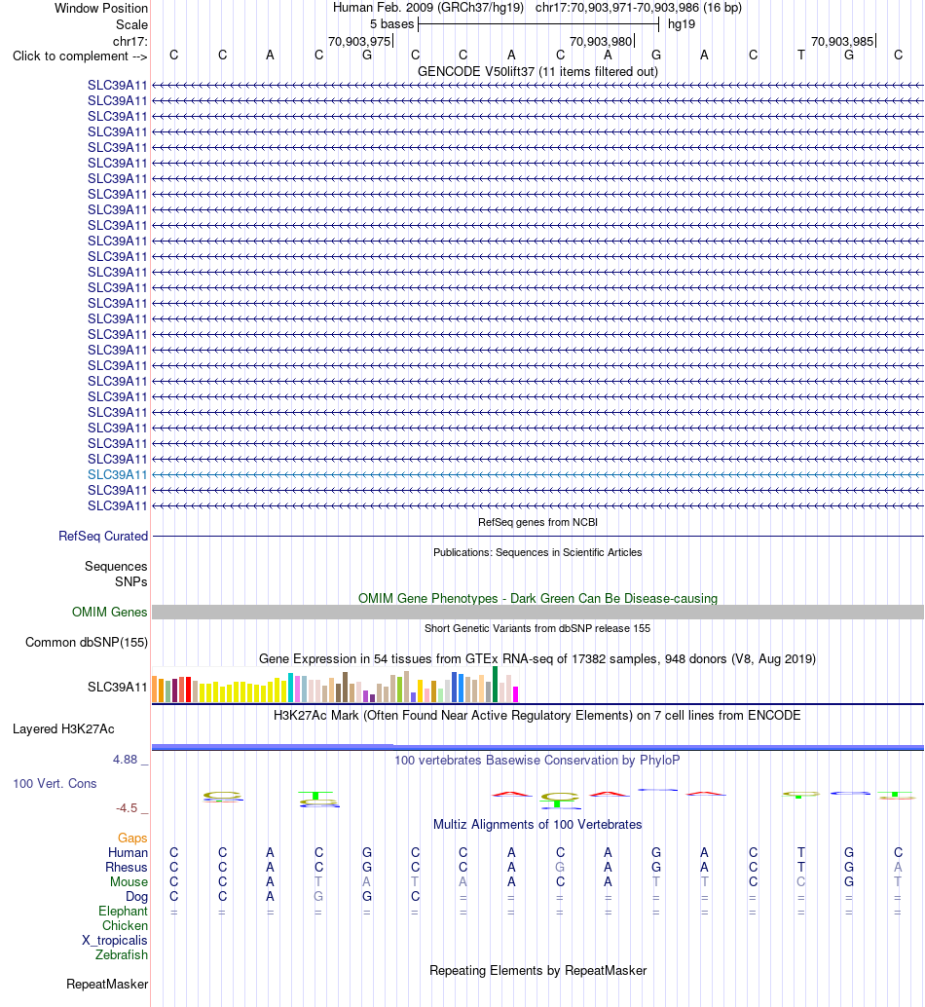Click the T base in the top sequence row
Screen dimensions: 925x1007
pyautogui.click(x=801, y=56)
